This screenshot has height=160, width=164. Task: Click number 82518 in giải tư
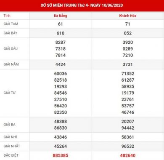pyautogui.click(x=61, y=80)
